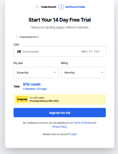The image size is (118, 154).
Task: Click the MM / YY expiry field
Action: [87, 52]
